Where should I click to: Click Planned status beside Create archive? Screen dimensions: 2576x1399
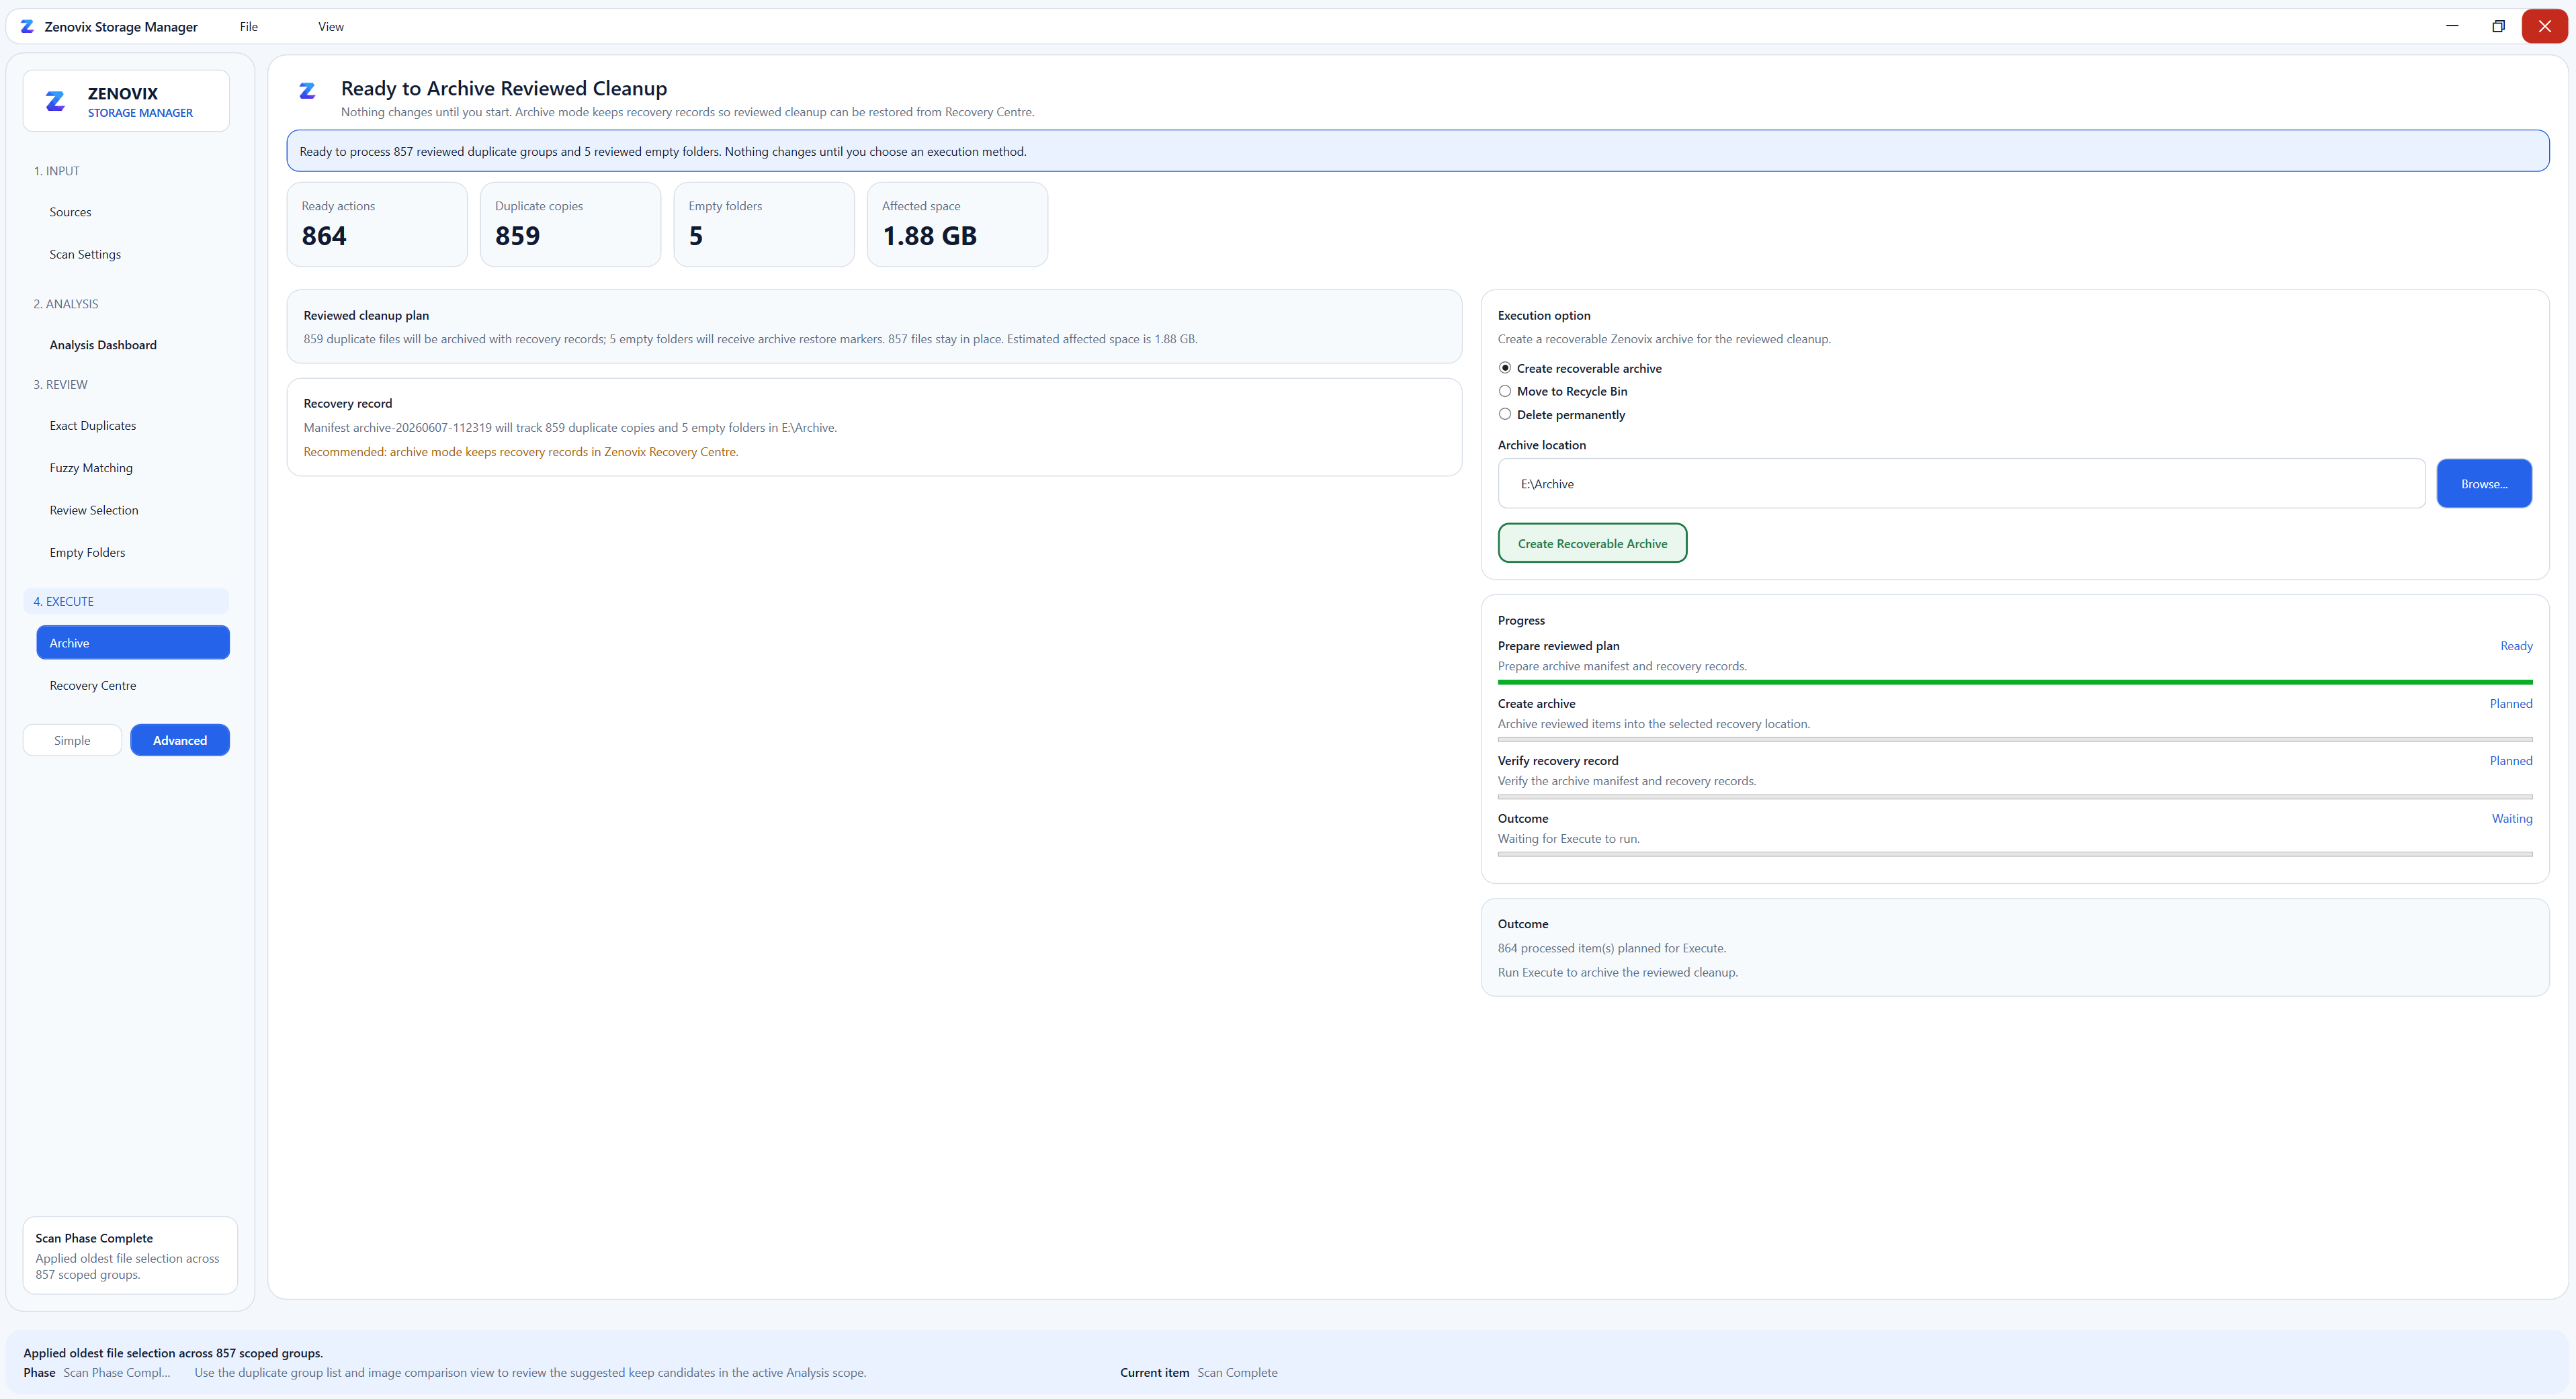click(x=2511, y=703)
